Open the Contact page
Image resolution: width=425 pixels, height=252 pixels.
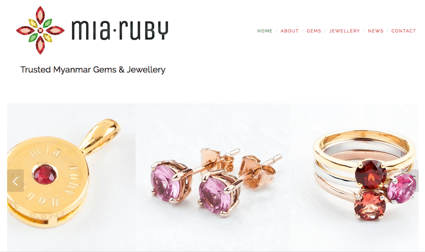tap(404, 31)
